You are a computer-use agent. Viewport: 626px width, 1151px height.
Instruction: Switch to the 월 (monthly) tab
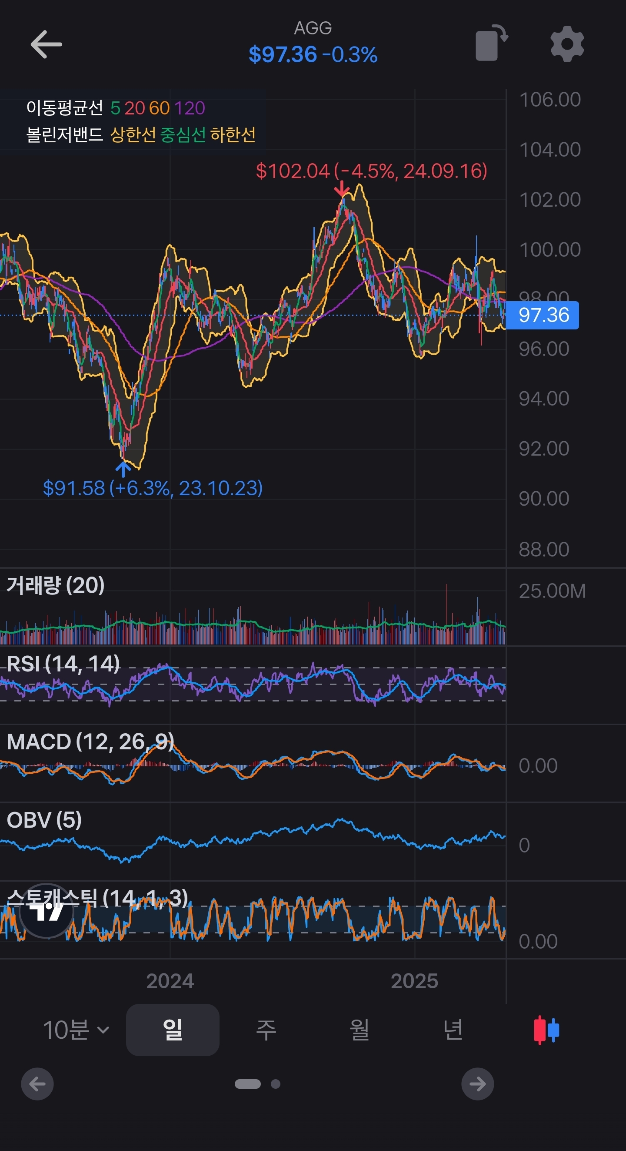[x=360, y=1030]
